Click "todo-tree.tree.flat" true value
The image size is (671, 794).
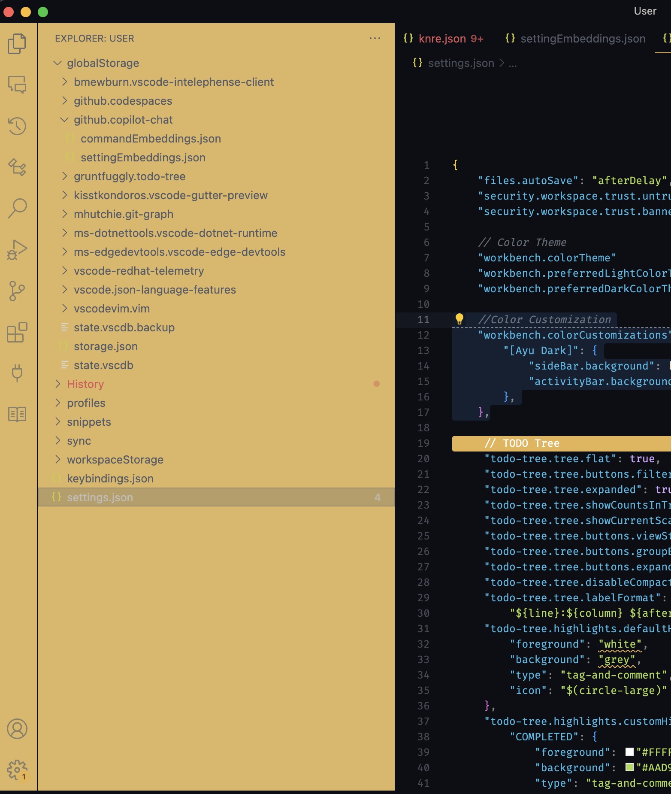click(642, 459)
